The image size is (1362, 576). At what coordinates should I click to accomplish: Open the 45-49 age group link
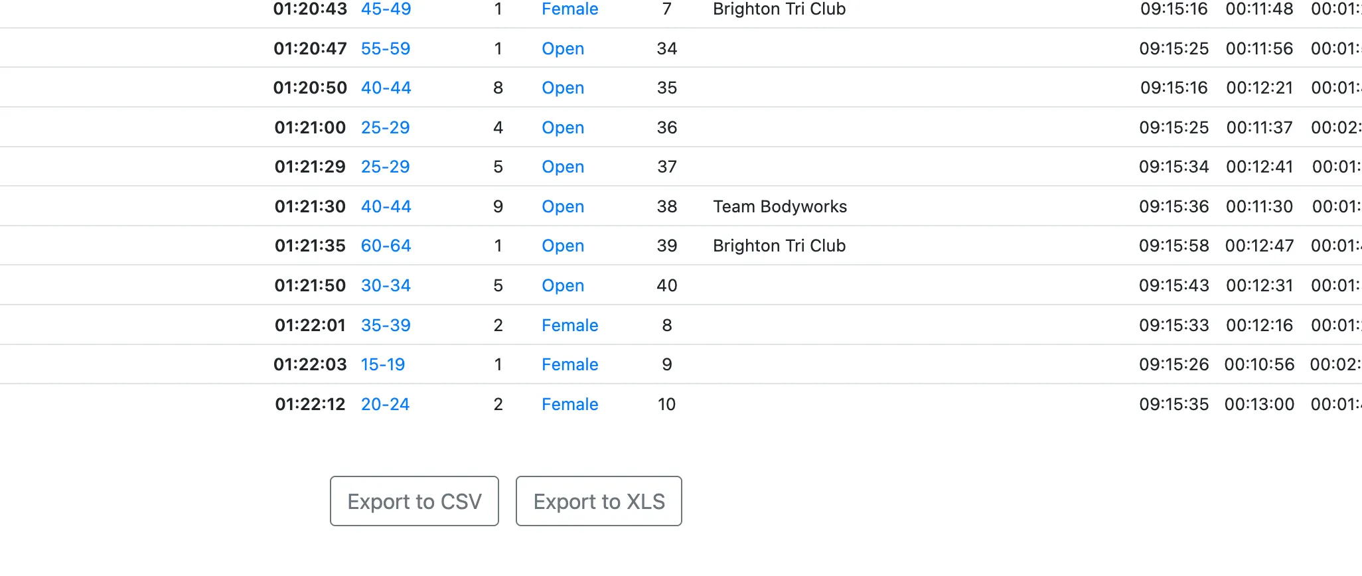coord(386,9)
